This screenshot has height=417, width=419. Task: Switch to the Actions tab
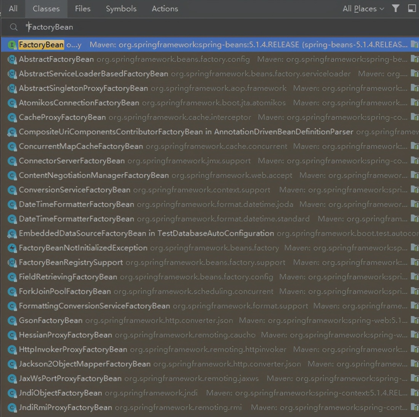click(165, 9)
